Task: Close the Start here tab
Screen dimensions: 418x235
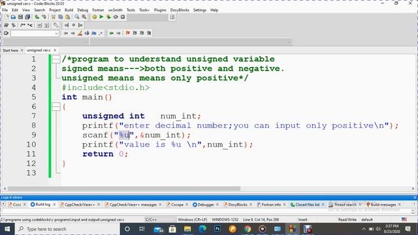Action: coord(22,50)
